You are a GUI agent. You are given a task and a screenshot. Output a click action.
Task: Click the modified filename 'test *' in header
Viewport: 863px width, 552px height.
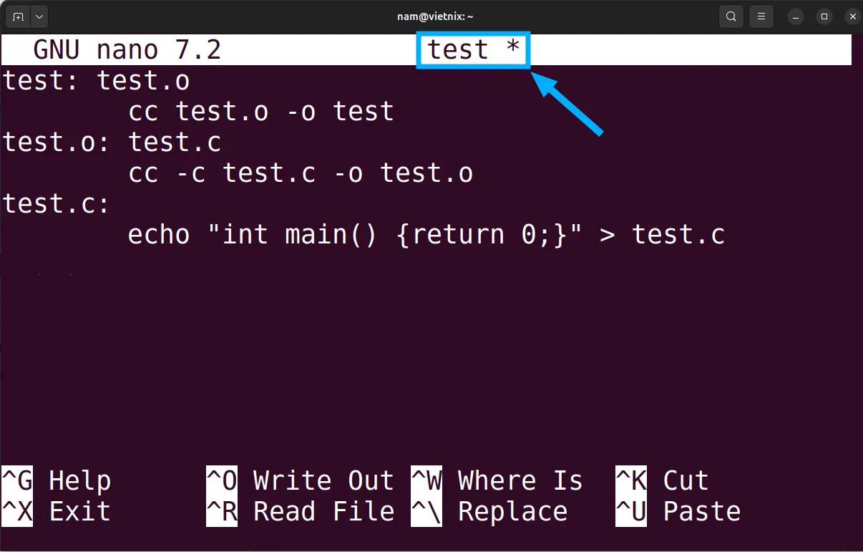point(473,50)
